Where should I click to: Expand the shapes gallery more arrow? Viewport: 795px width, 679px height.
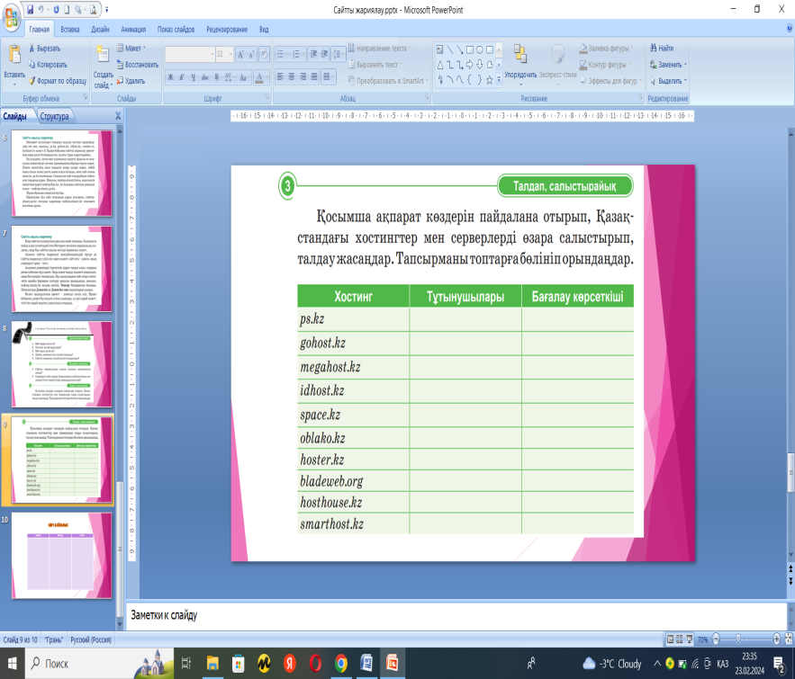(x=498, y=80)
